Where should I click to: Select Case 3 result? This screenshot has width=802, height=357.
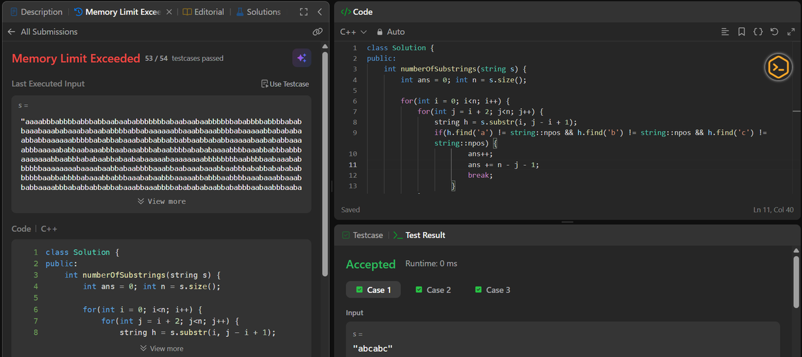pos(492,289)
